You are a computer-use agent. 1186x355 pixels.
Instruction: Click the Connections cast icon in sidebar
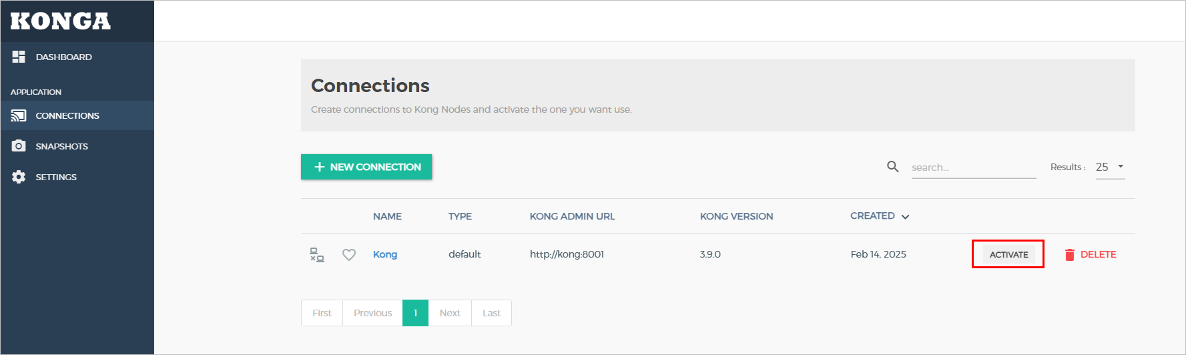coord(19,115)
